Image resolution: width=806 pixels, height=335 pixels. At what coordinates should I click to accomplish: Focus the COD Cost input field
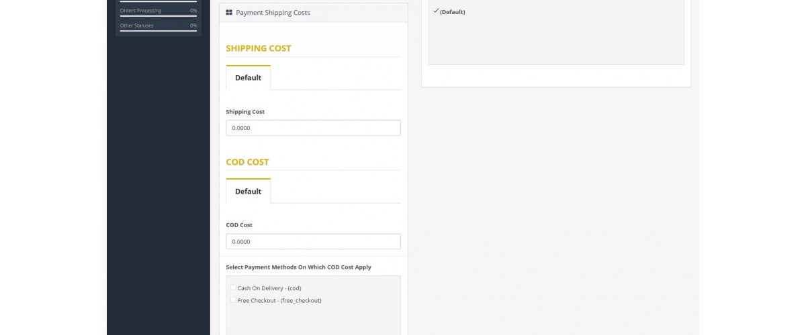(313, 241)
